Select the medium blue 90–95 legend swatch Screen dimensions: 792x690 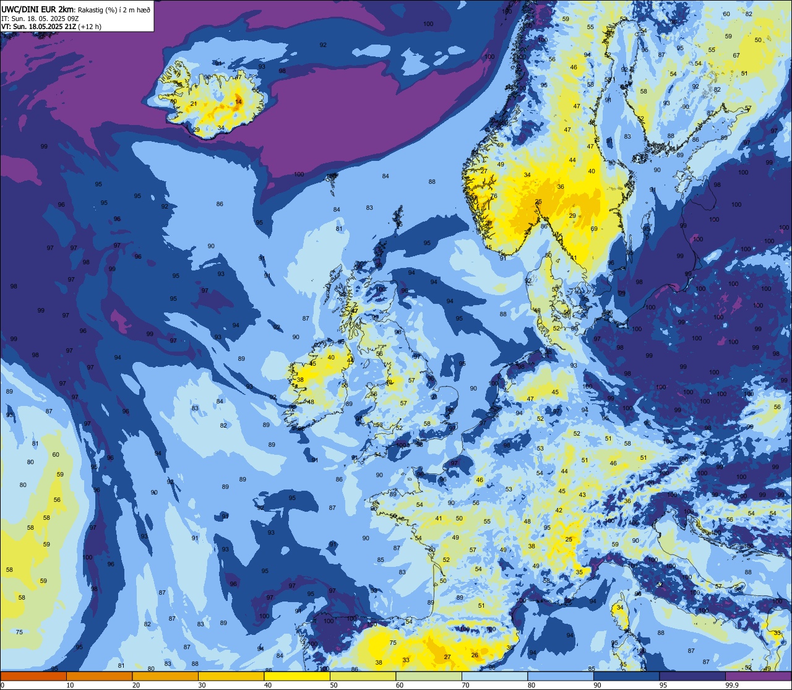(x=626, y=676)
